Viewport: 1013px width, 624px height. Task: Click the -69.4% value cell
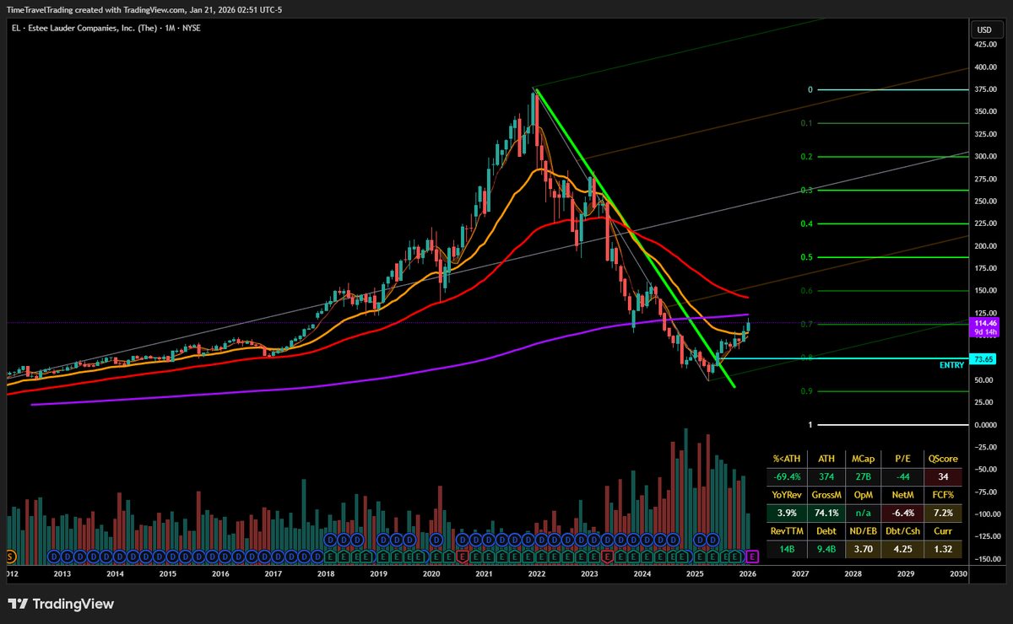(785, 478)
